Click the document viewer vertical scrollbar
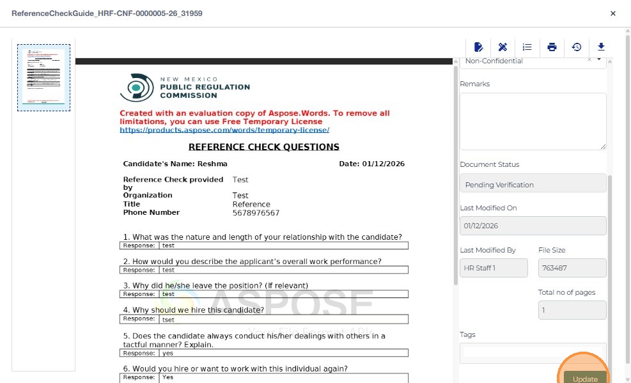This screenshot has width=631, height=383. click(x=456, y=175)
